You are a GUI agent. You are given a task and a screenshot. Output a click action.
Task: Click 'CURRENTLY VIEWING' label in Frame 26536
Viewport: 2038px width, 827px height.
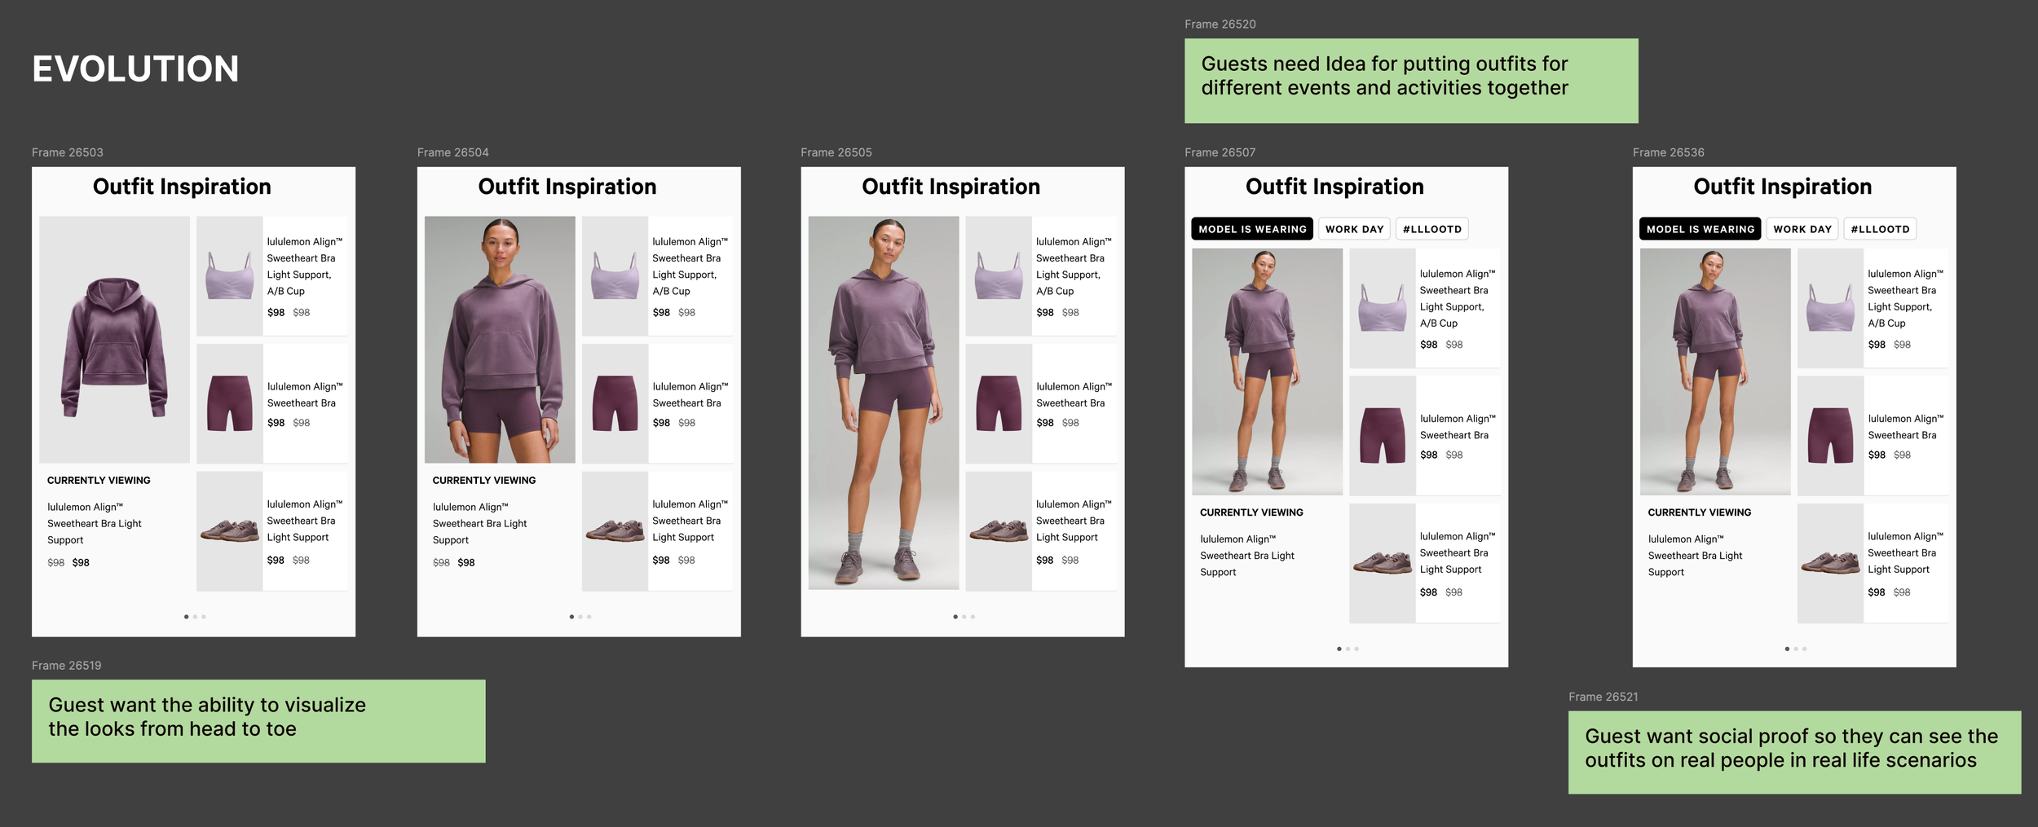coord(1700,512)
